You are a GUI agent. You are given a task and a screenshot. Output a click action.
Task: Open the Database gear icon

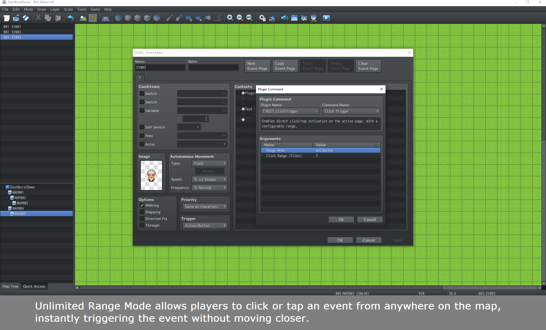[x=262, y=18]
